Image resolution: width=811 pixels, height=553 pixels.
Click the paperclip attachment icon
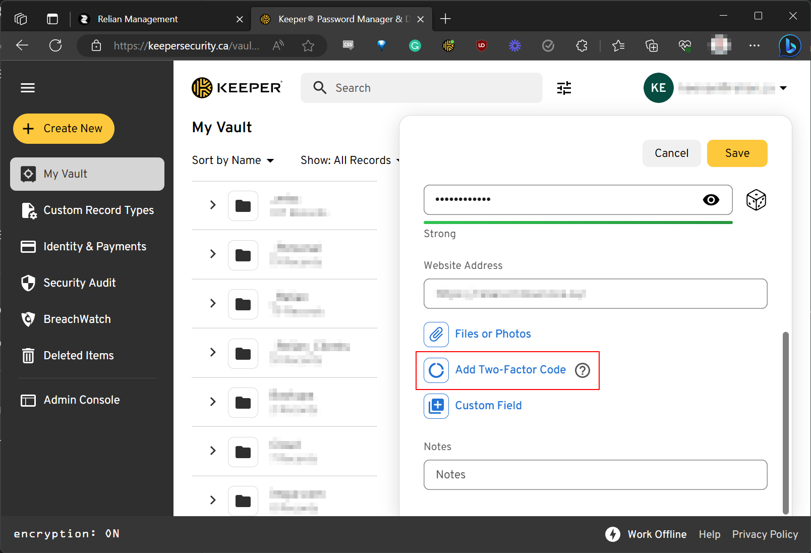pyautogui.click(x=436, y=335)
